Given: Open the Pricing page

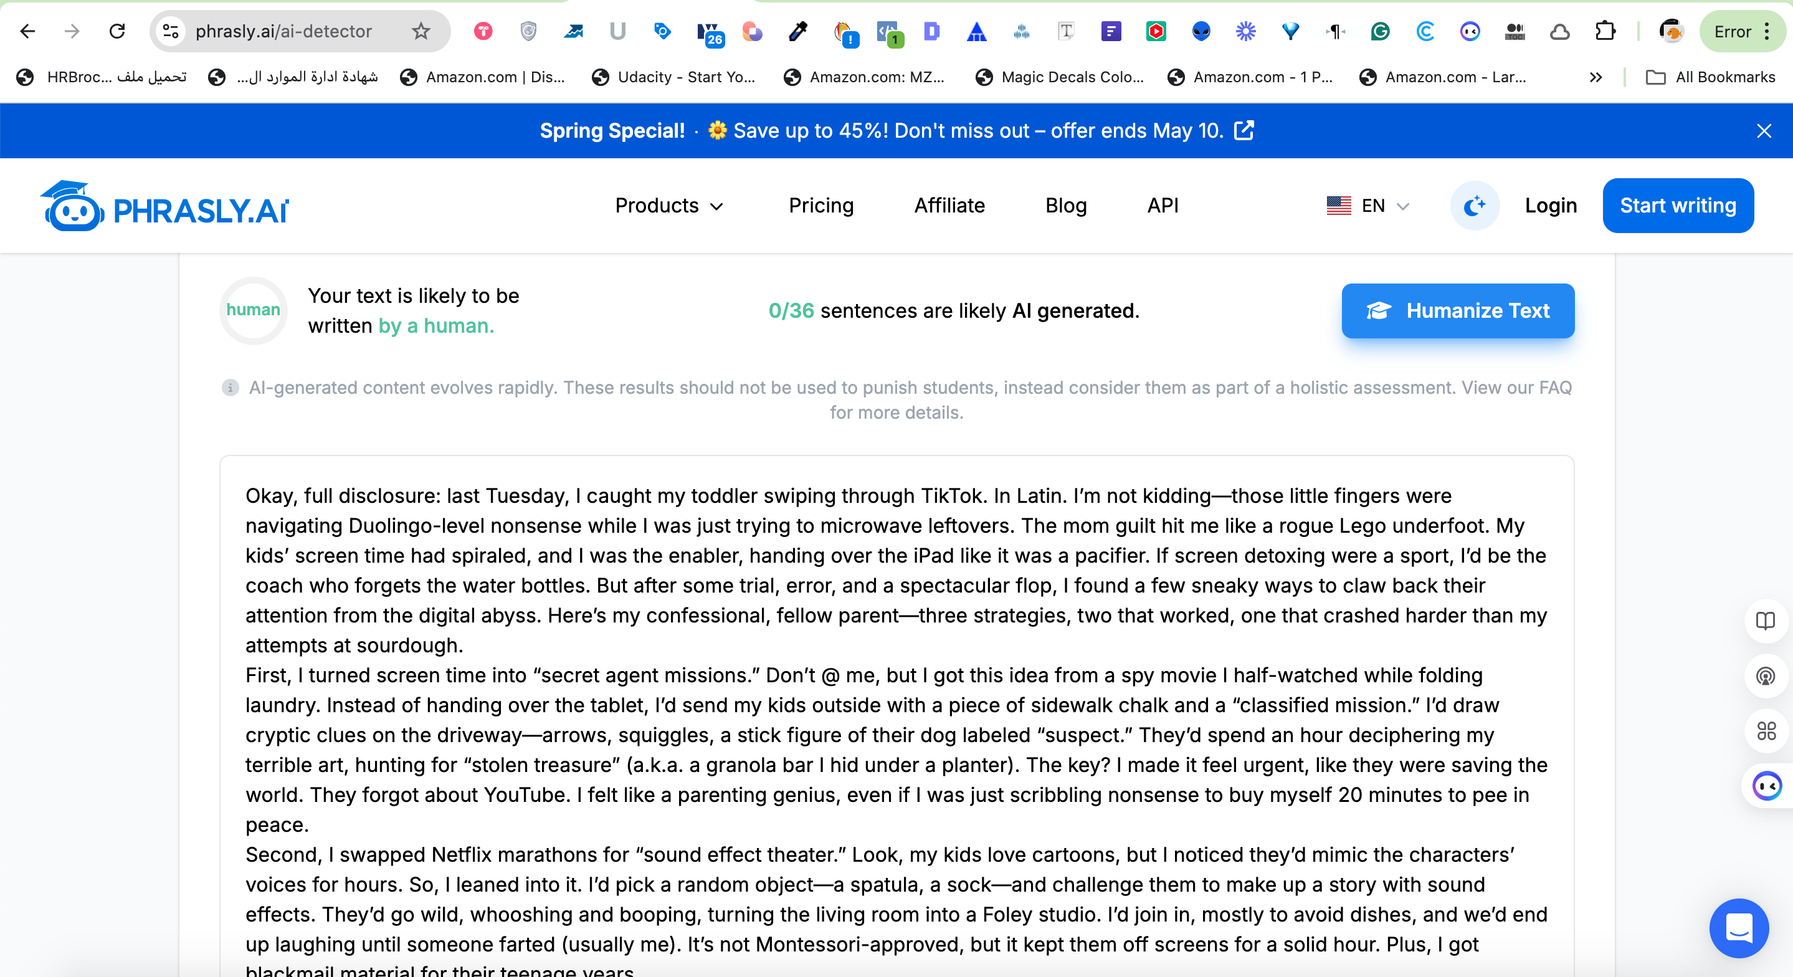Looking at the screenshot, I should click(820, 206).
